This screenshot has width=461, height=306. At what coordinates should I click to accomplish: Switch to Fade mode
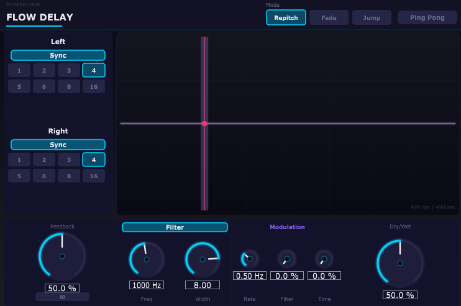click(329, 17)
